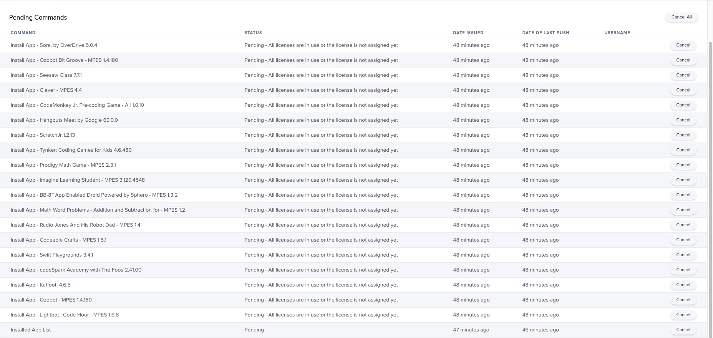Click last push value in ScratchJr row
713x338 pixels.
click(541, 135)
